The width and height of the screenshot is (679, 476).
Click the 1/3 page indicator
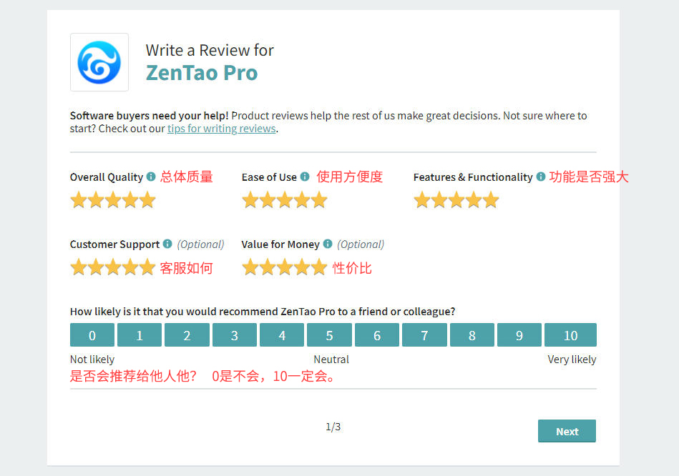pos(333,427)
